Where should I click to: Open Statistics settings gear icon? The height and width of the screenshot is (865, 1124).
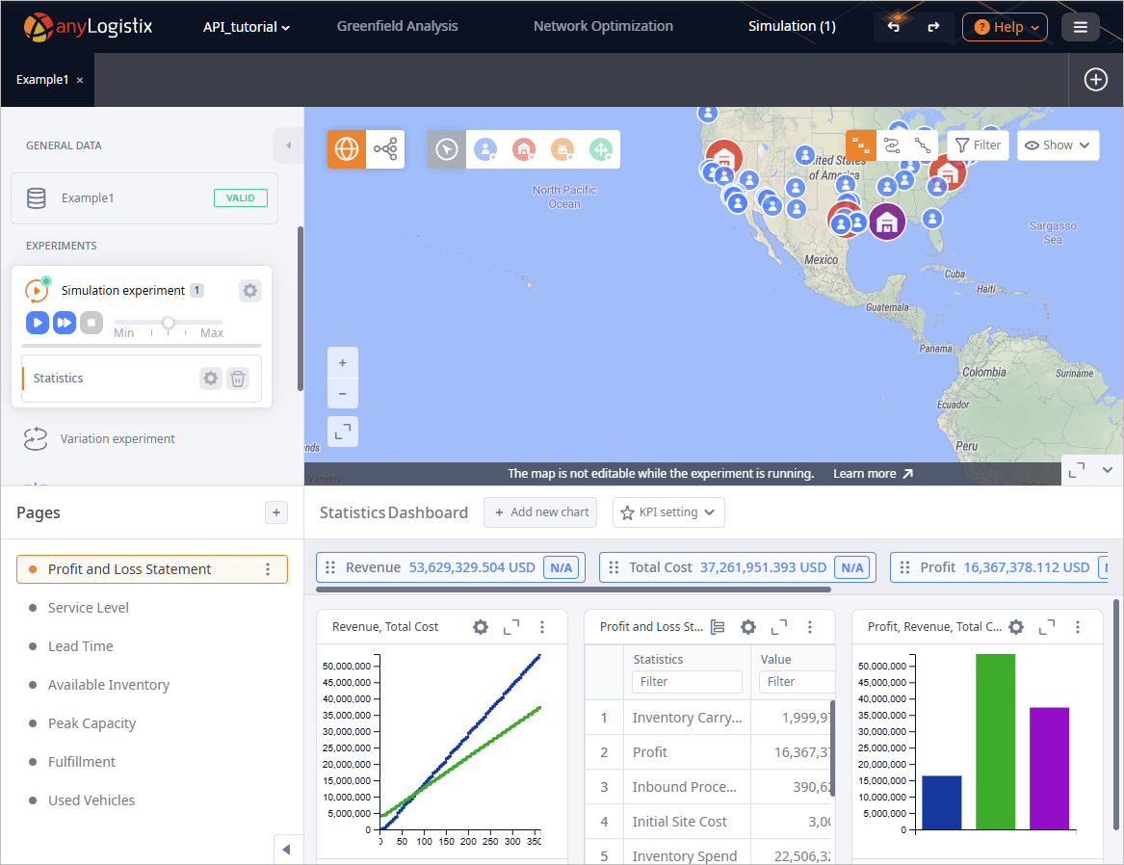pos(210,378)
